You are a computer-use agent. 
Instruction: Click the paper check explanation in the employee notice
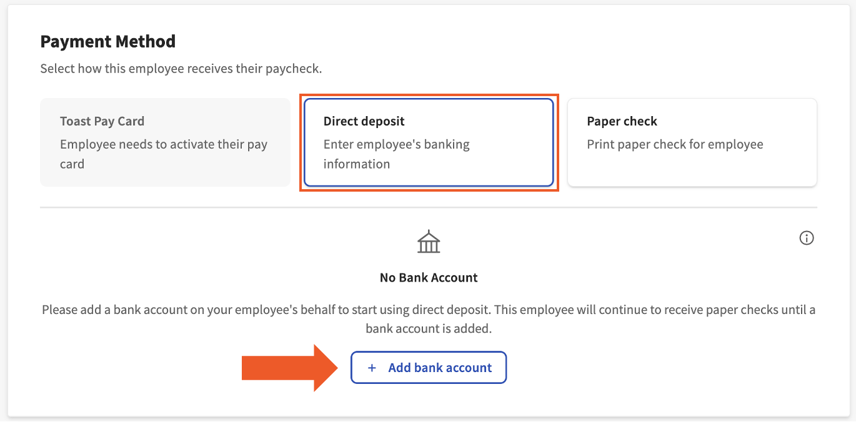click(x=429, y=318)
